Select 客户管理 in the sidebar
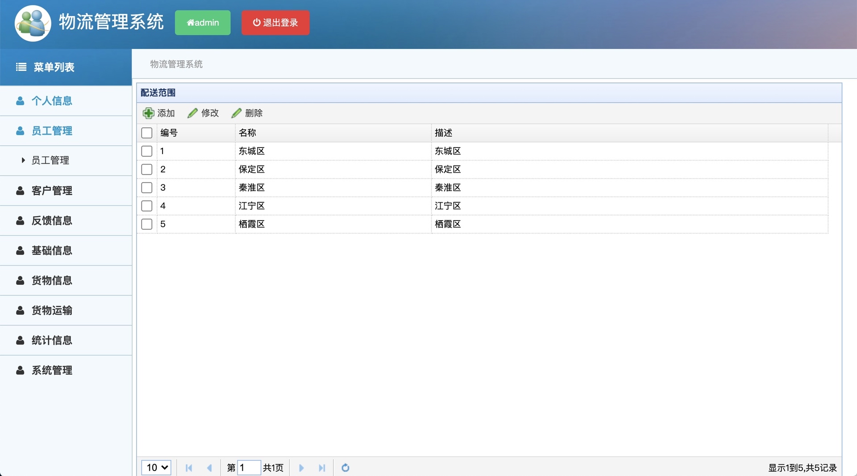The width and height of the screenshot is (857, 476). [51, 191]
